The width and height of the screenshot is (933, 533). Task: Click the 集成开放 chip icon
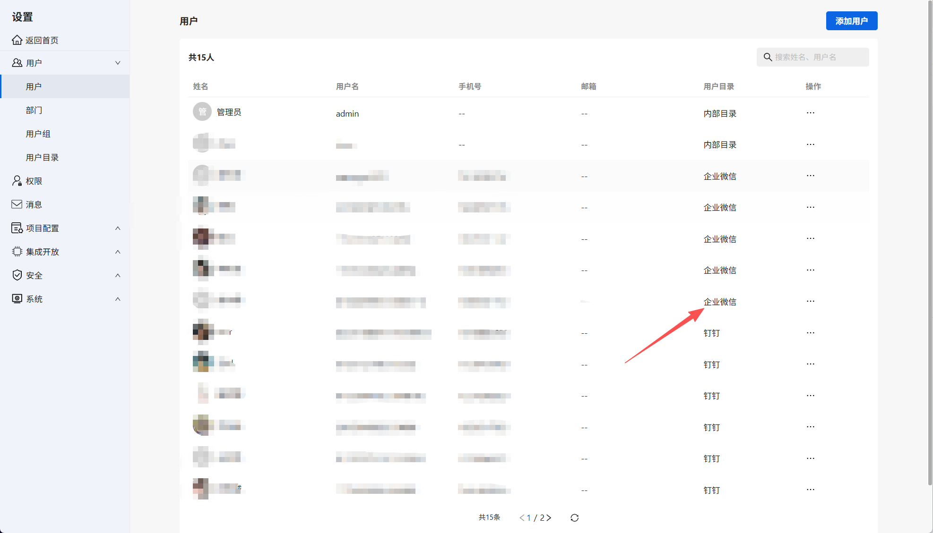tap(17, 252)
